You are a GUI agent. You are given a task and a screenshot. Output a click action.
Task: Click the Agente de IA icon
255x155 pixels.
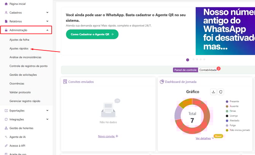[6, 137]
